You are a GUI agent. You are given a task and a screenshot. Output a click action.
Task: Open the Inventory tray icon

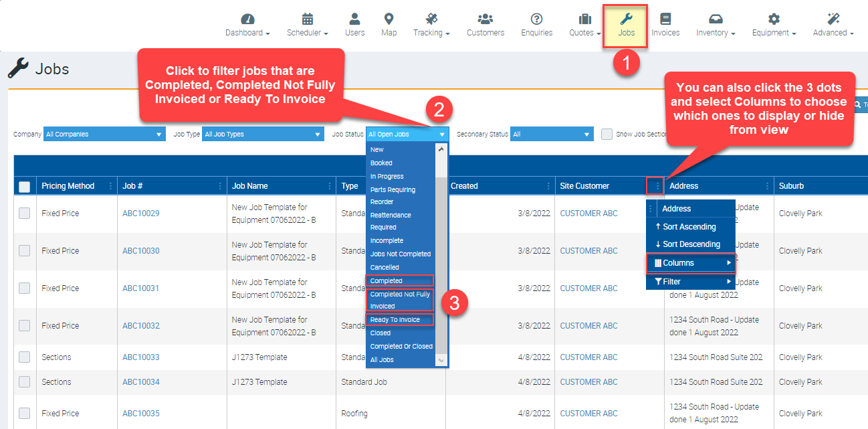[x=716, y=19]
